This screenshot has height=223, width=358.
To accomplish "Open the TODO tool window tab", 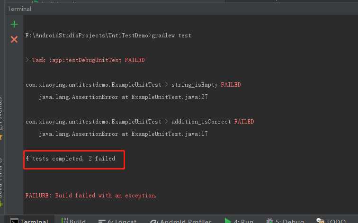I will [x=331, y=221].
